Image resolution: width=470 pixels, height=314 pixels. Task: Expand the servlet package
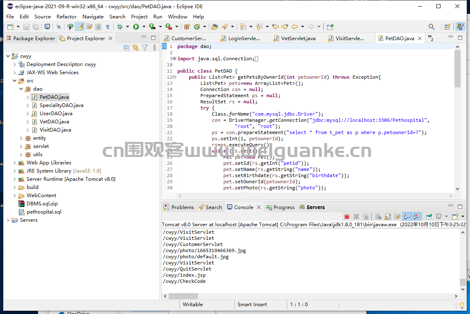click(x=21, y=146)
